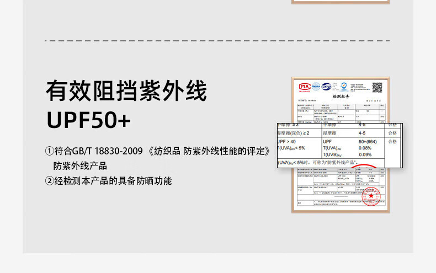Click the 检测报告 certificate title

click(341, 97)
